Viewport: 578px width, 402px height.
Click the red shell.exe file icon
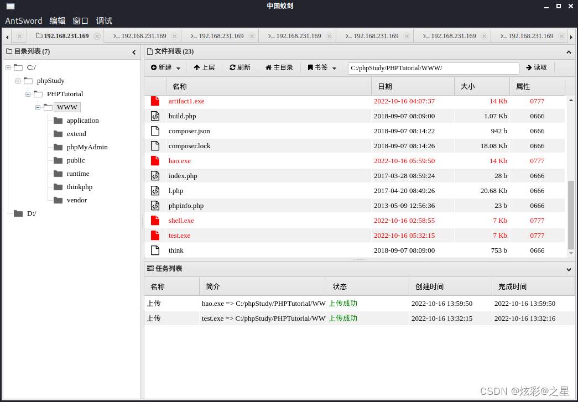pyautogui.click(x=155, y=220)
